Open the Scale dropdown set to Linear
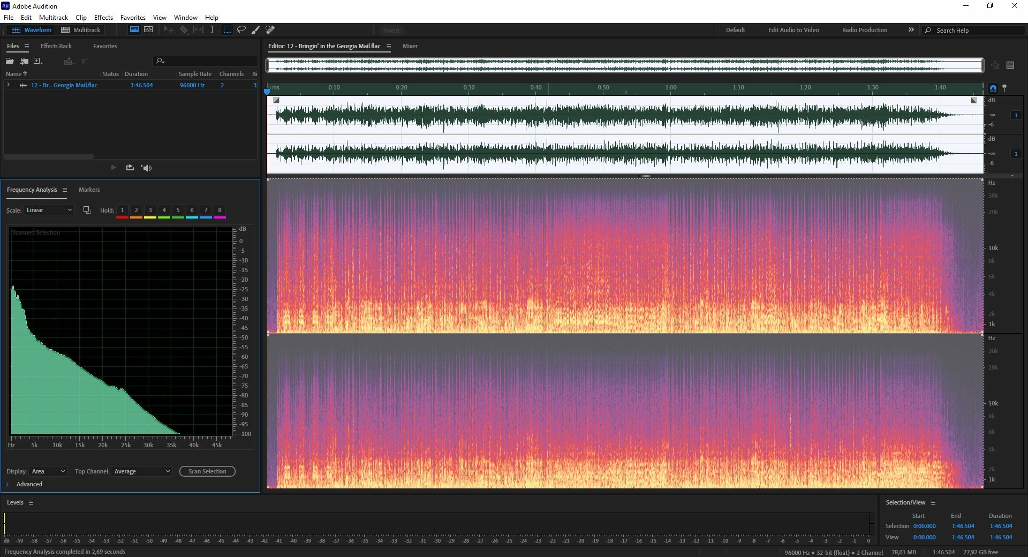 (49, 210)
